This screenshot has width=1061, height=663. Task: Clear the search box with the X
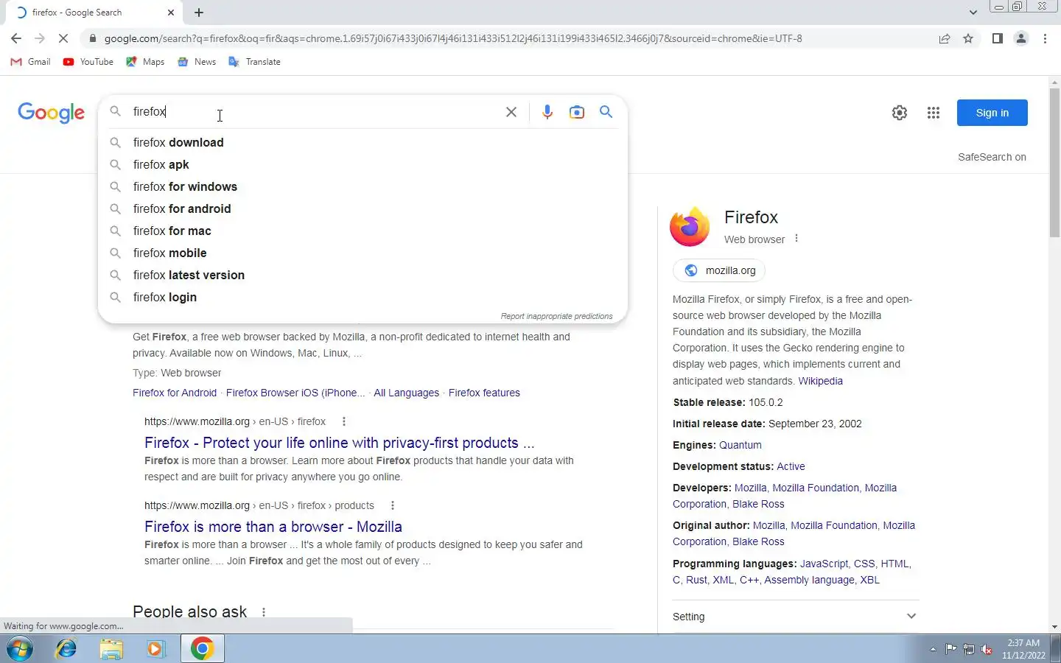[511, 112]
